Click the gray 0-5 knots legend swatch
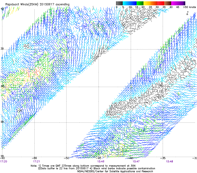Viewport: 197px width, 173px height. point(119,3)
